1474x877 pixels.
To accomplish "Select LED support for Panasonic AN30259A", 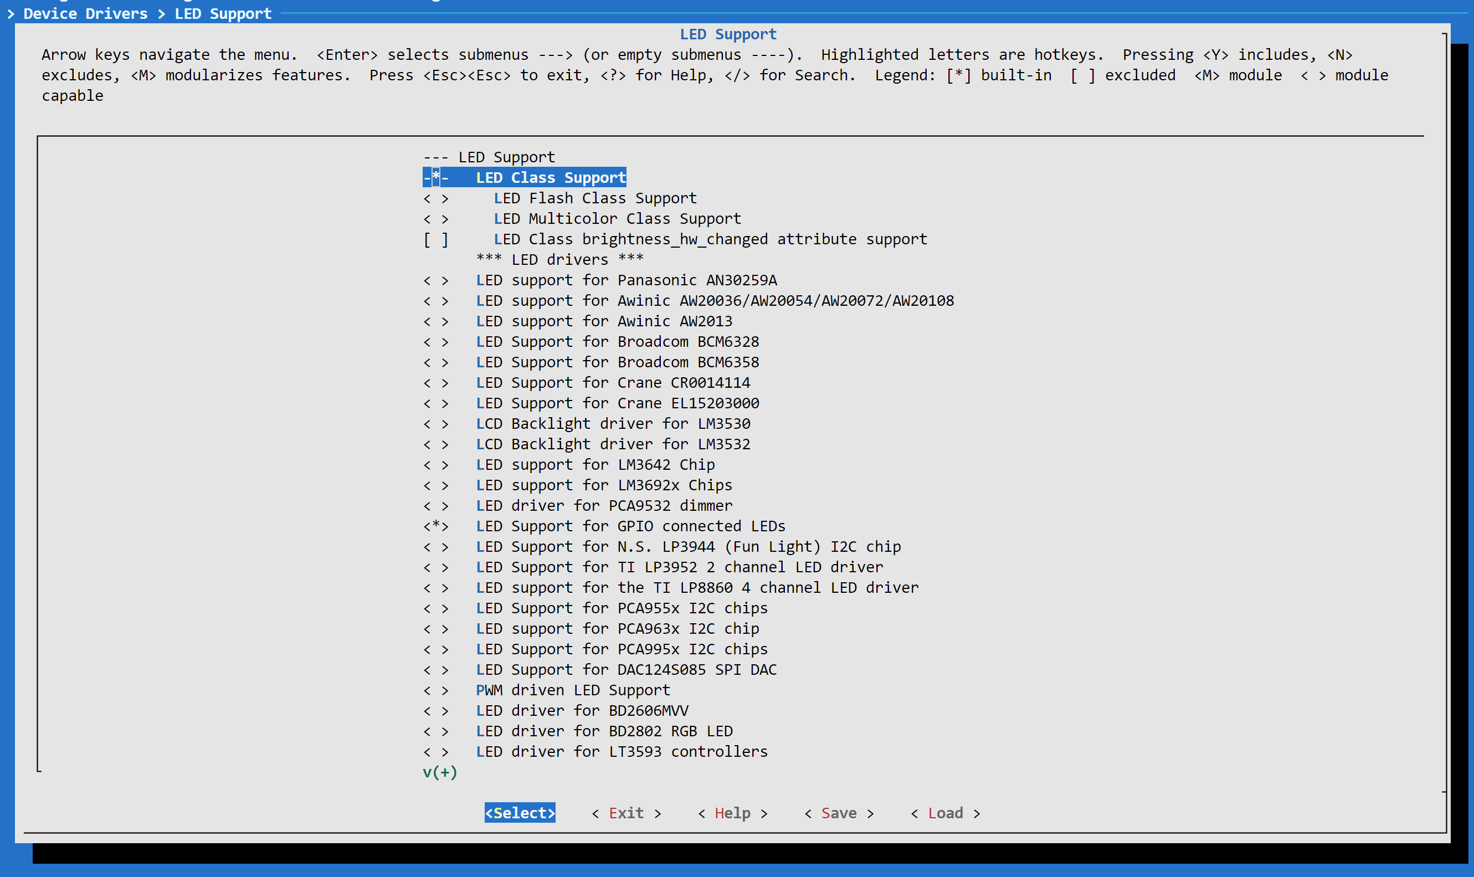I will (626, 281).
